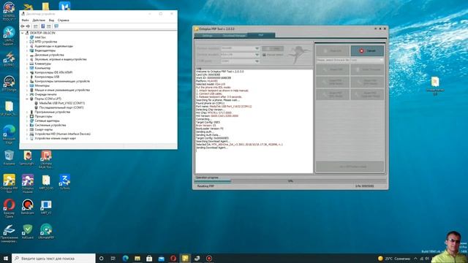Select the Octoplus FRP Tool desktop shortcut
Screen dimensions: 468x263
coord(9,183)
